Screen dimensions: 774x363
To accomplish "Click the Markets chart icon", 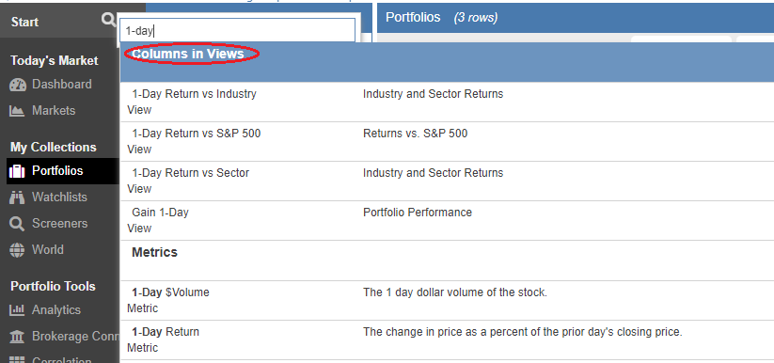I will pos(17,111).
